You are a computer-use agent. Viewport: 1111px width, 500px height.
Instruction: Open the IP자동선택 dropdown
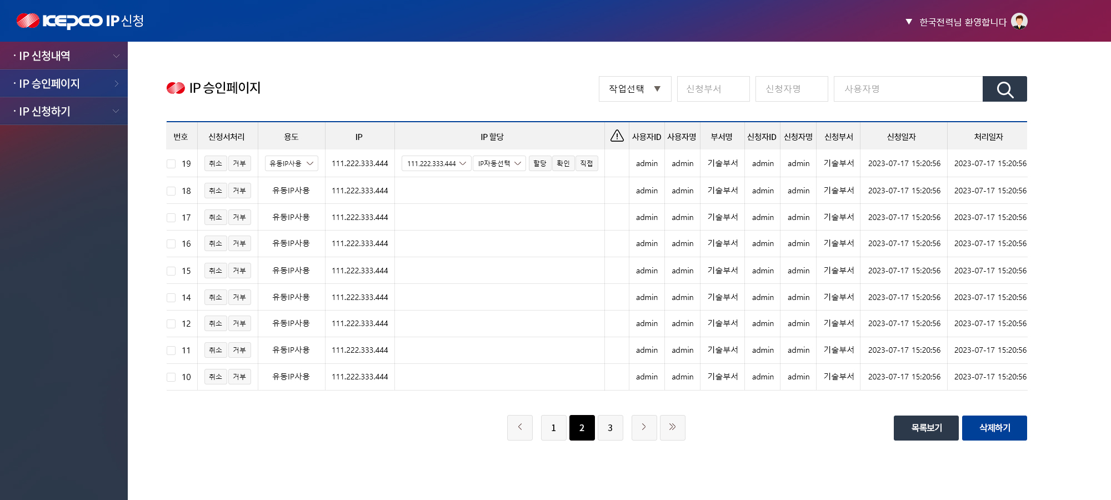499,163
